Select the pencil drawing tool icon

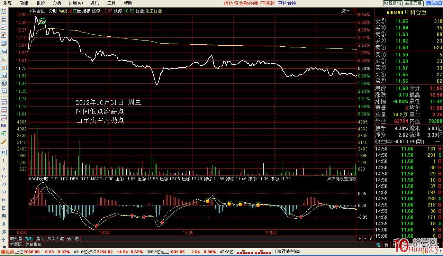coord(4,142)
